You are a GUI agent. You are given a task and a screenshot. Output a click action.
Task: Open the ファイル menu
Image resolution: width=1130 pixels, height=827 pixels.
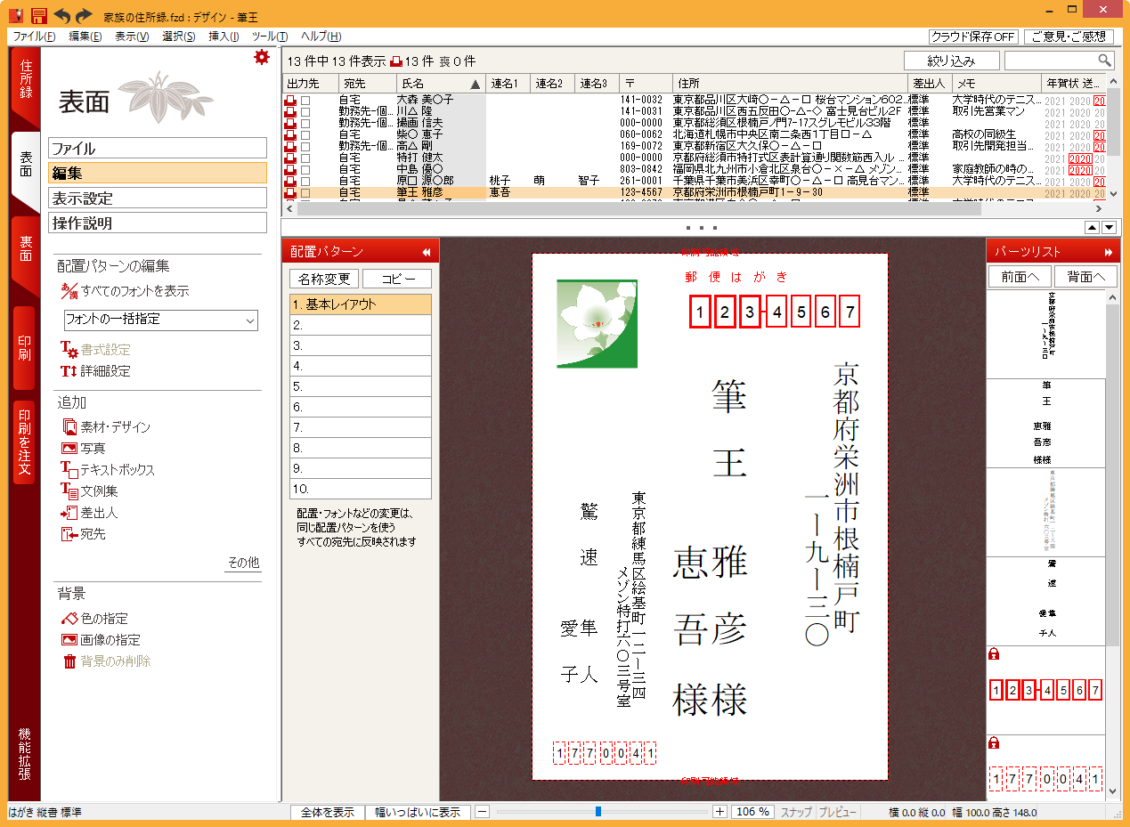(34, 36)
